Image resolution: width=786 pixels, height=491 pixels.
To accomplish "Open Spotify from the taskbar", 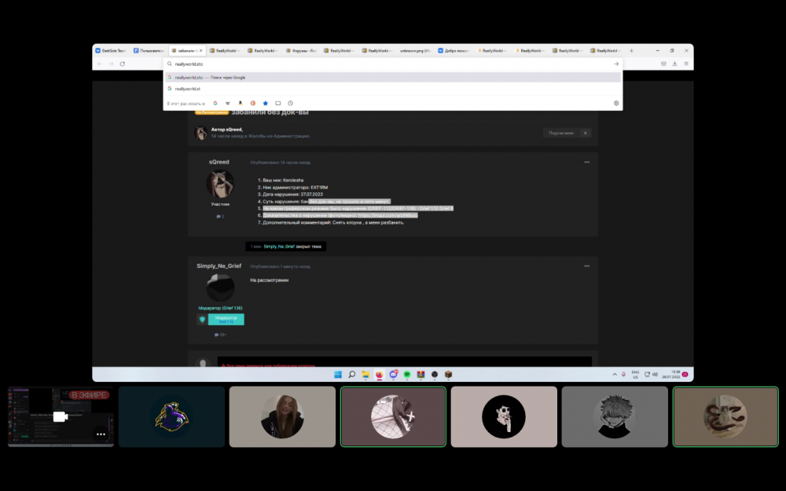I will tap(407, 374).
